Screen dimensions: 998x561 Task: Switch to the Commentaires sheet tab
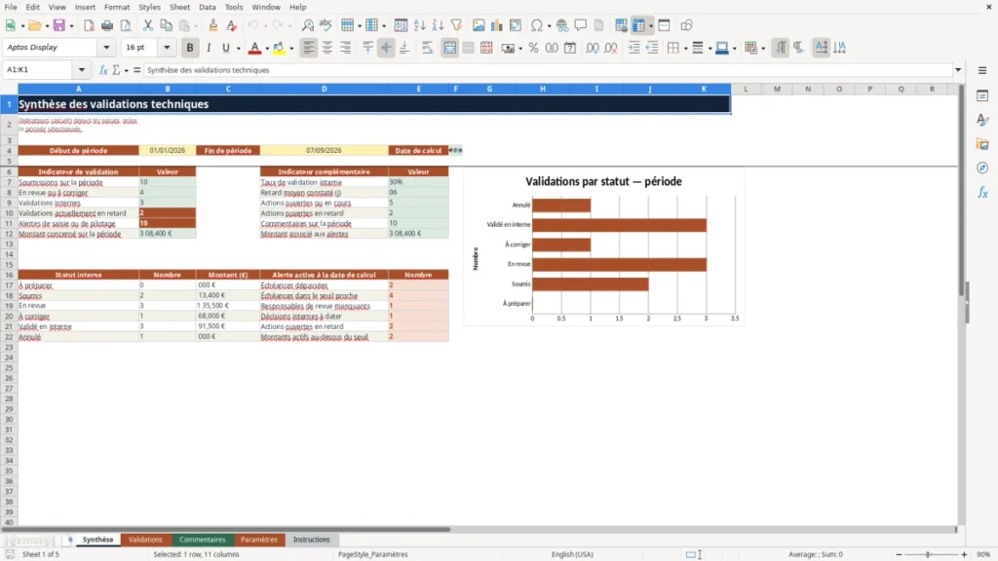point(203,540)
